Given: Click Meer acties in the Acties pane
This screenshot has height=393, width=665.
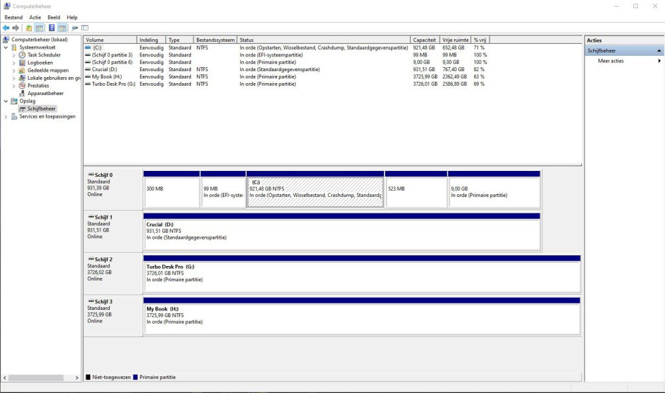Looking at the screenshot, I should [x=610, y=61].
